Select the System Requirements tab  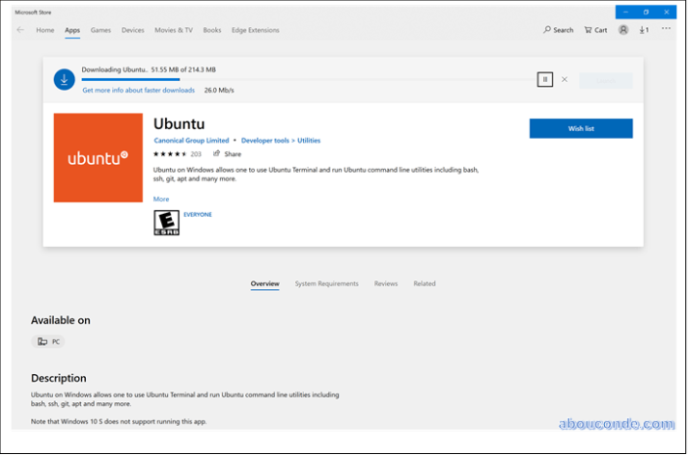pyautogui.click(x=326, y=283)
